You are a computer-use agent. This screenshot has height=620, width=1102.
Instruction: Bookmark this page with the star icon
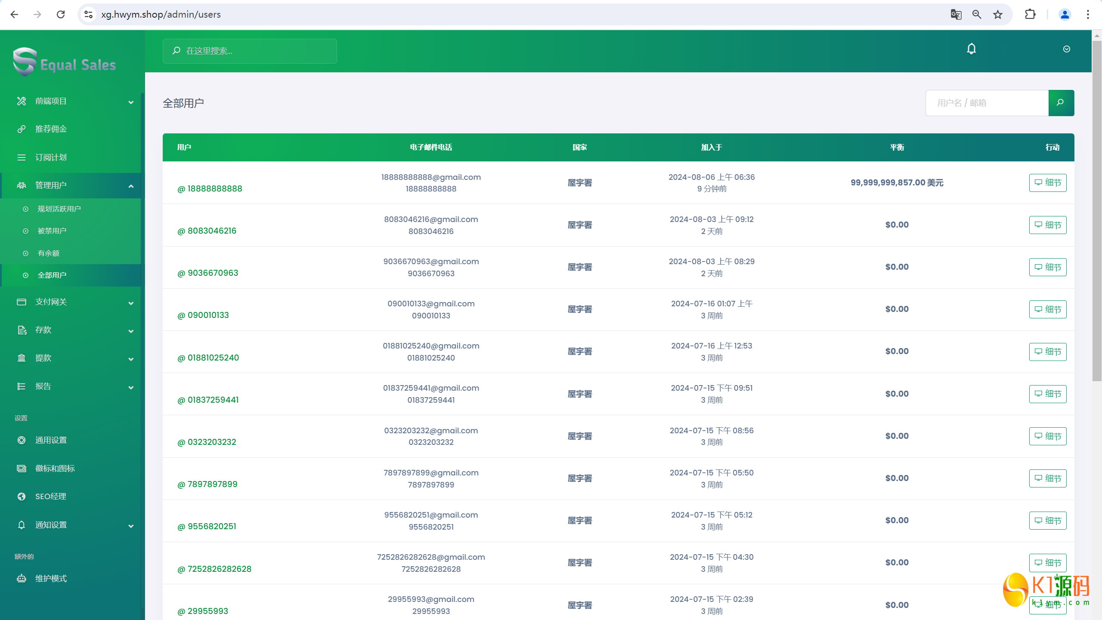coord(998,15)
